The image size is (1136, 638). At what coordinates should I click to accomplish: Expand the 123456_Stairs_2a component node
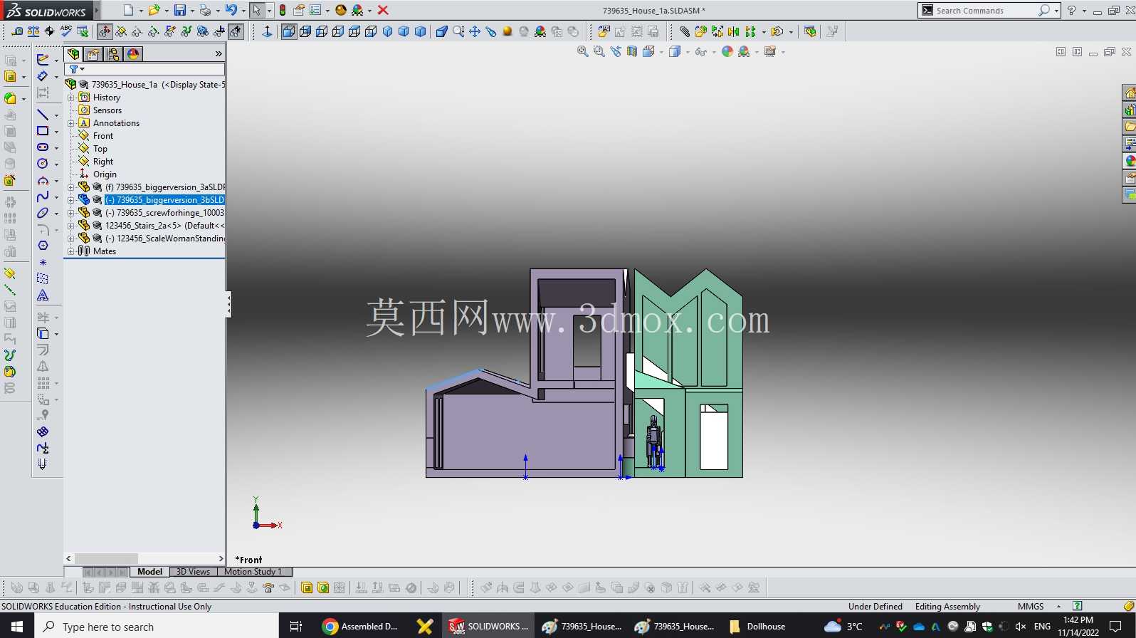point(71,226)
